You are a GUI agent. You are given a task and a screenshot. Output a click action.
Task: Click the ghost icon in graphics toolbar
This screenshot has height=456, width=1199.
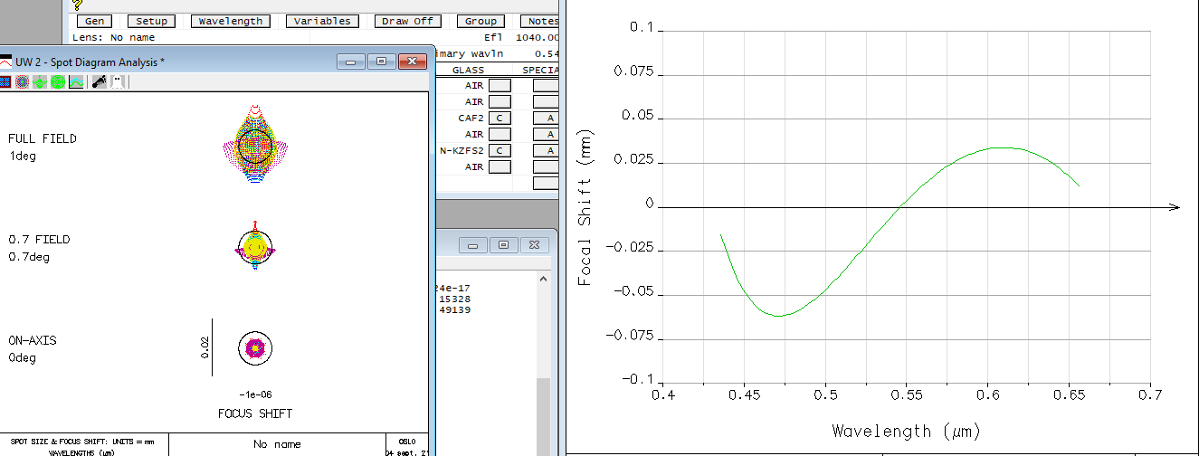pos(118,81)
